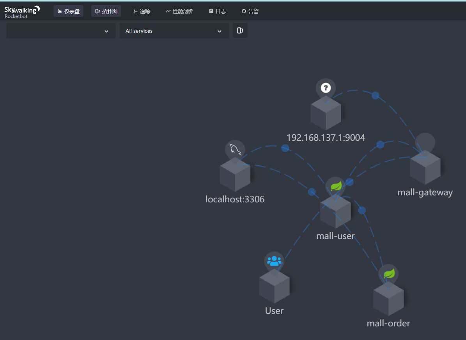Image resolution: width=466 pixels, height=340 pixels.
Task: Click the topology layout icon button beside All services
Action: pos(240,31)
